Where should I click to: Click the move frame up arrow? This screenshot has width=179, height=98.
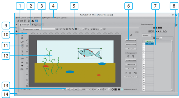(156, 31)
